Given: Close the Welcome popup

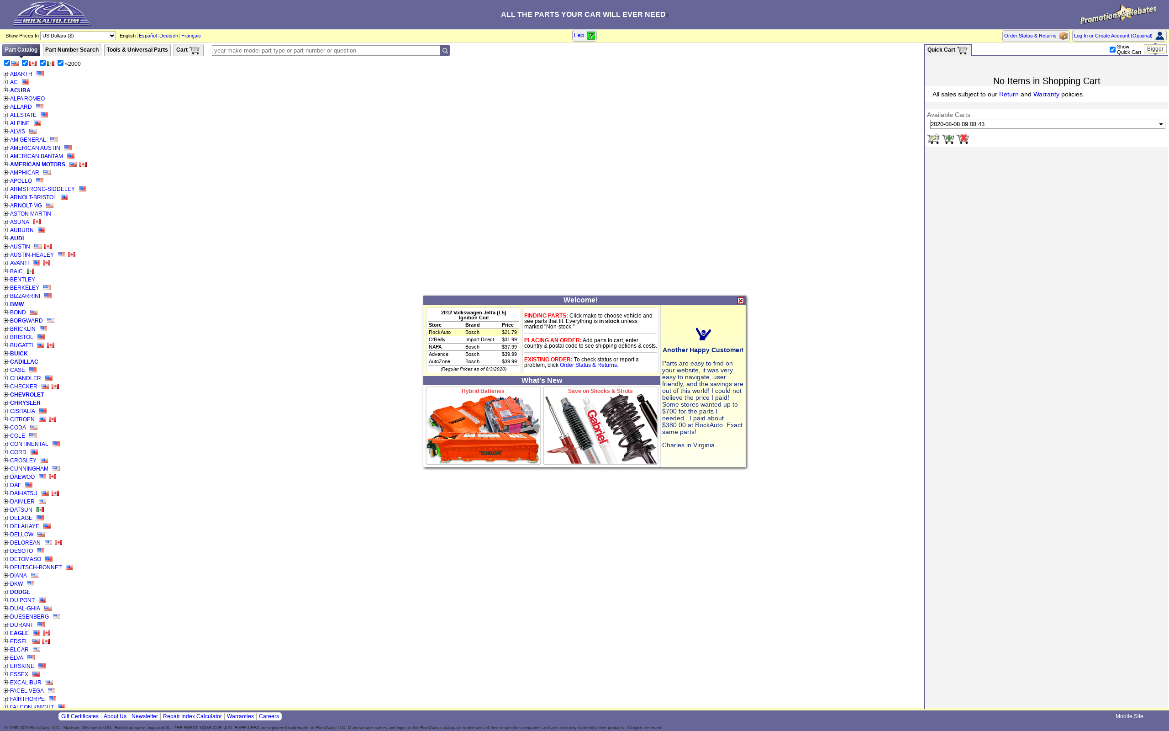Looking at the screenshot, I should 741,301.
